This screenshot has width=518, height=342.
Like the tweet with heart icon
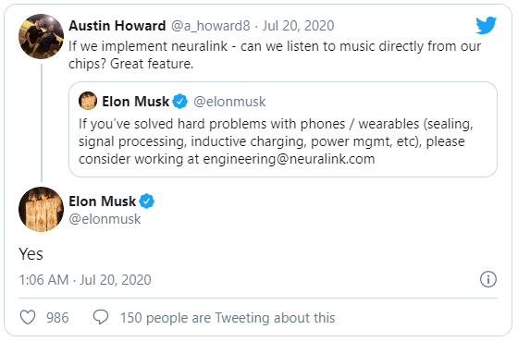point(28,318)
